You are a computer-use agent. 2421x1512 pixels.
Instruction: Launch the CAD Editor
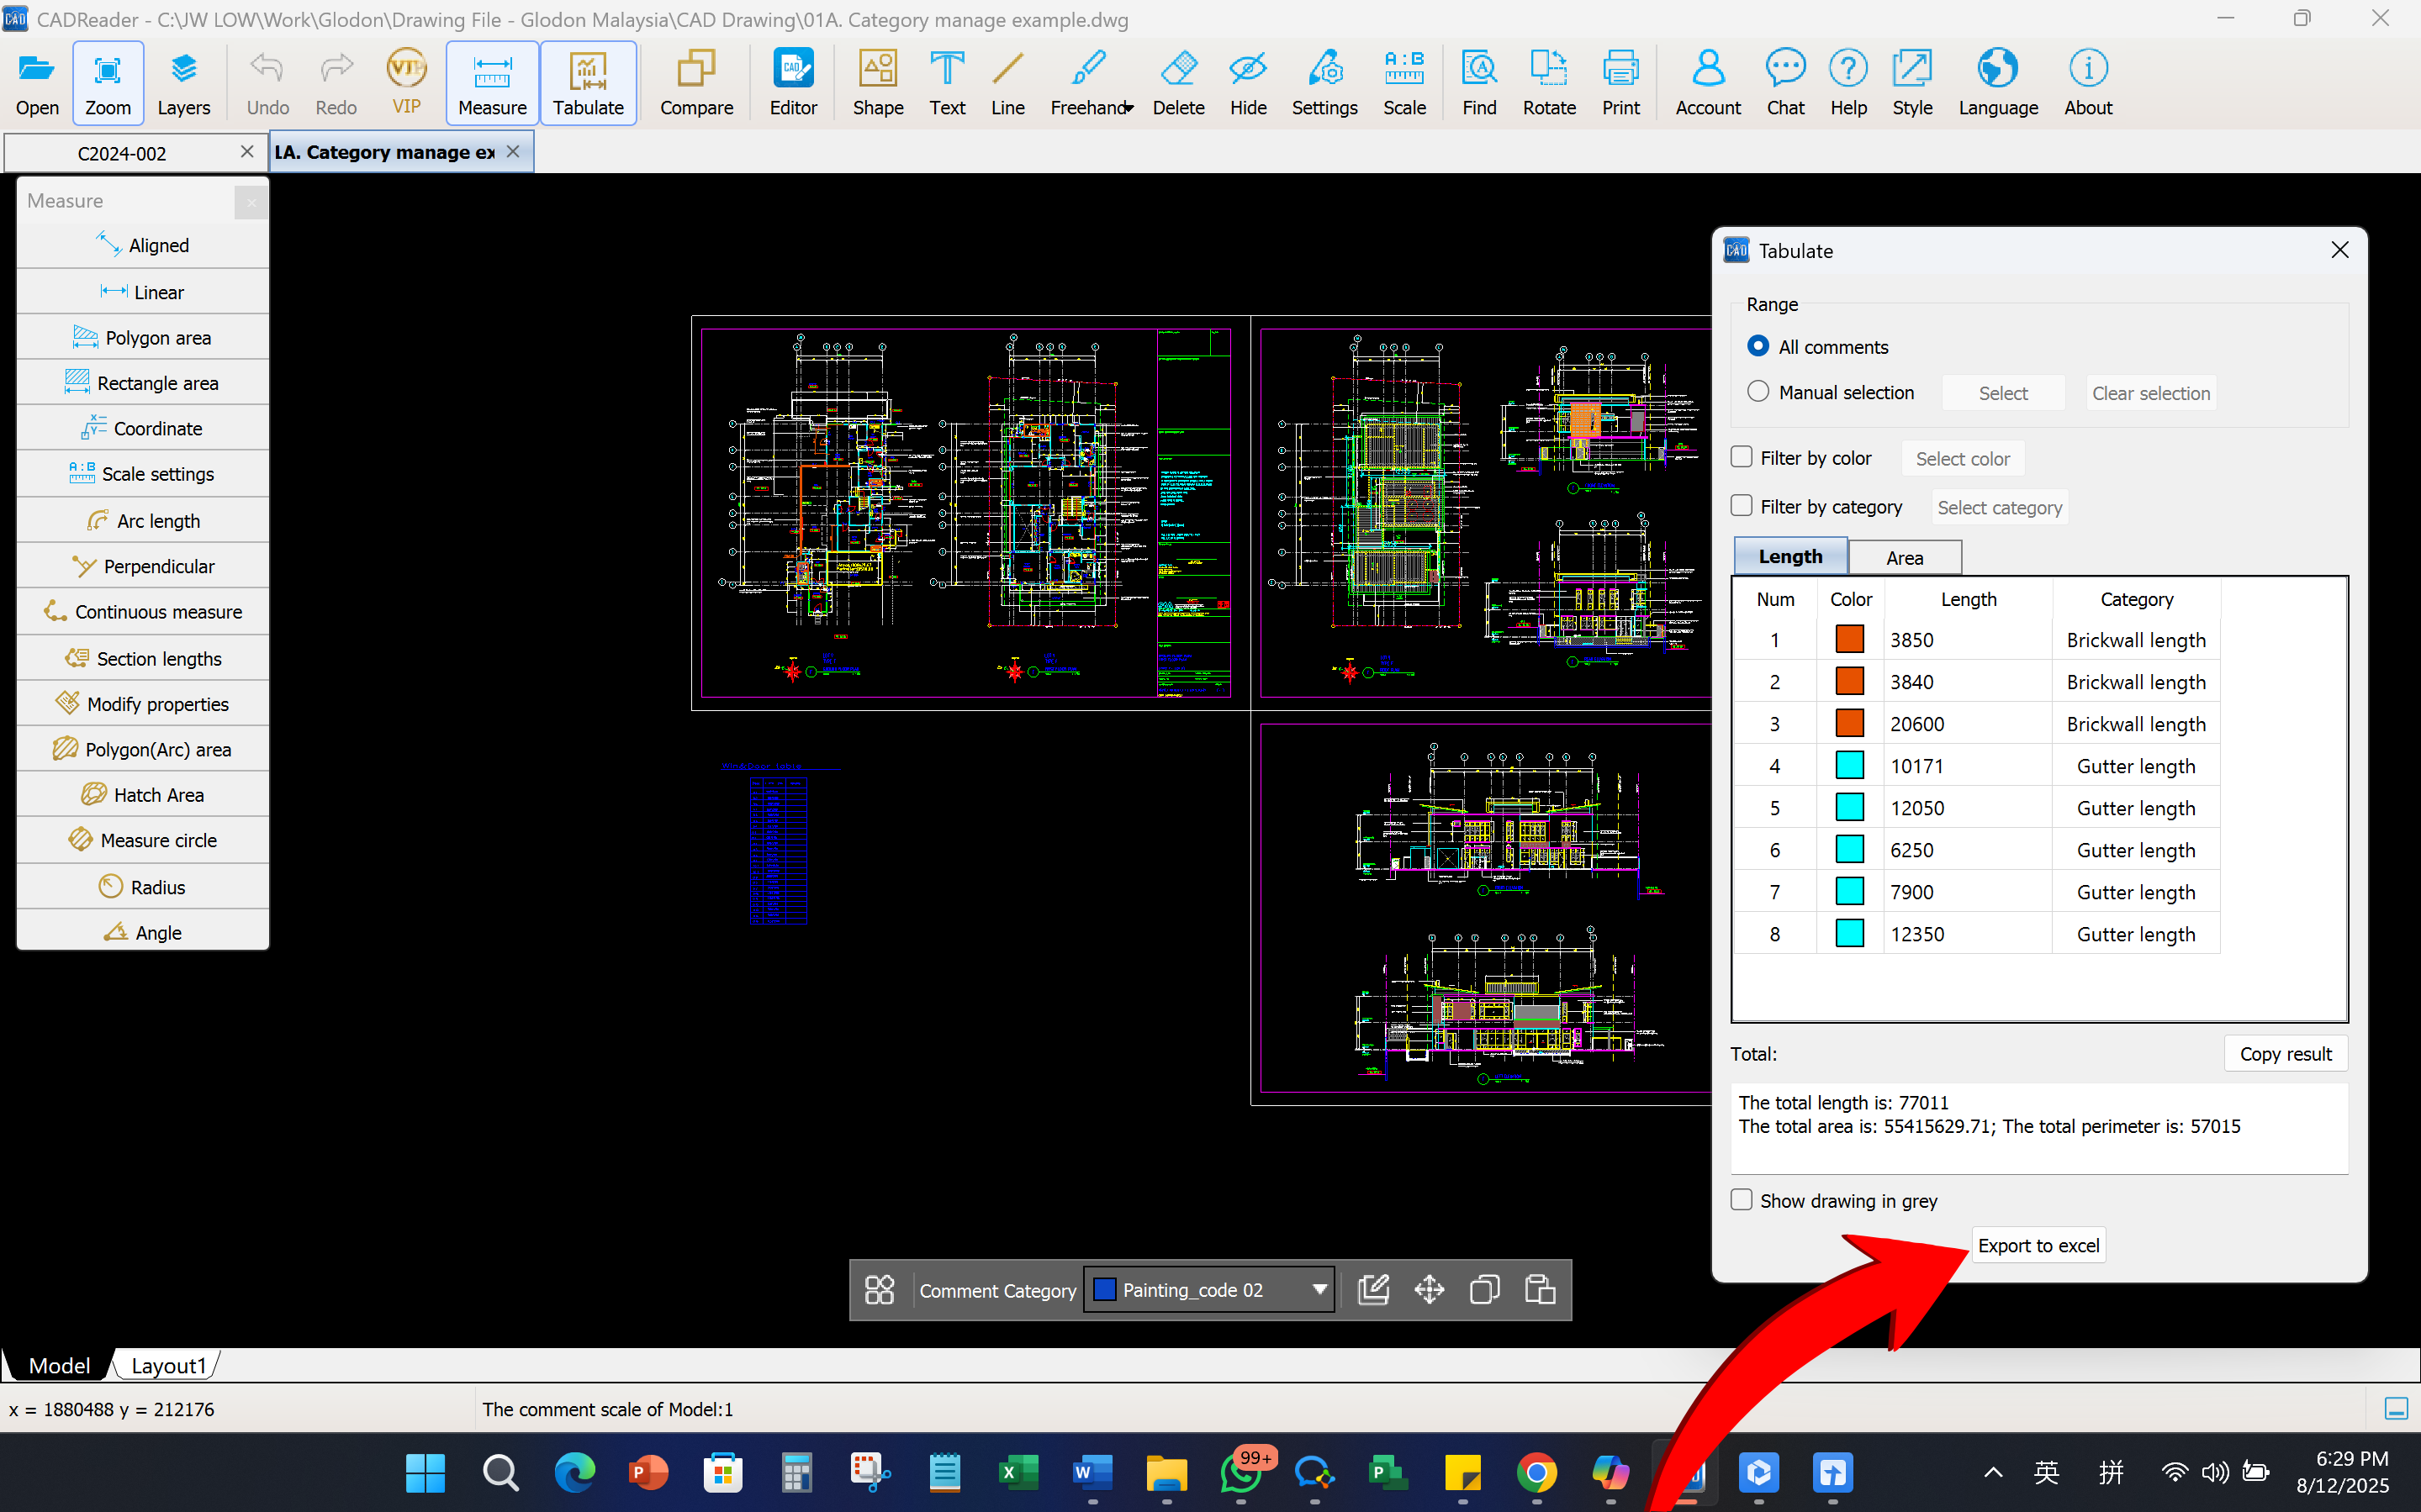793,84
